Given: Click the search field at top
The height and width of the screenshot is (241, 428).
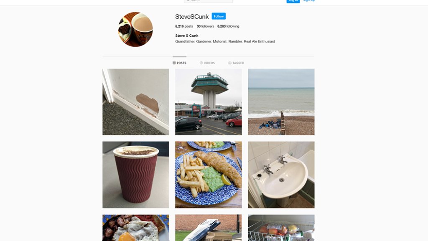Looking at the screenshot, I should pos(208,1).
